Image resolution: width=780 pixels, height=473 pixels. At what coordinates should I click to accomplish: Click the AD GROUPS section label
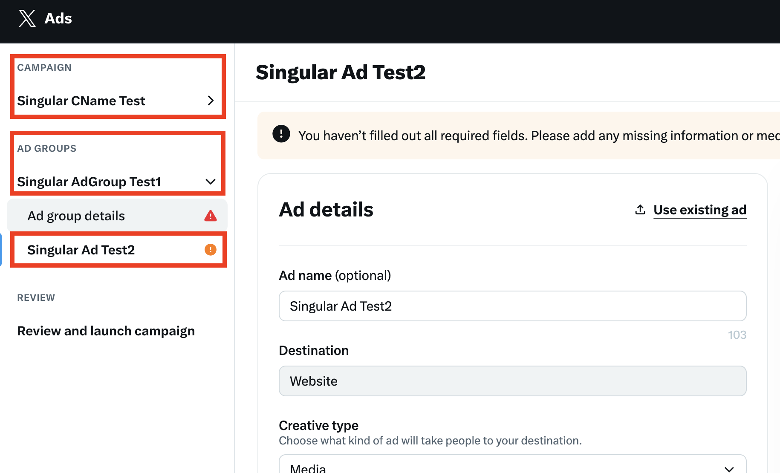click(47, 148)
